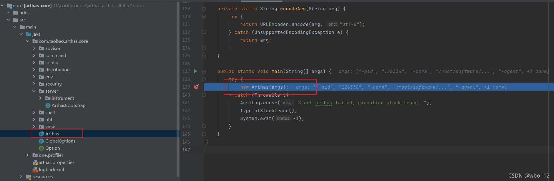This screenshot has width=554, height=181.
Task: Collapse the main folder arrow
Action: click(15, 27)
